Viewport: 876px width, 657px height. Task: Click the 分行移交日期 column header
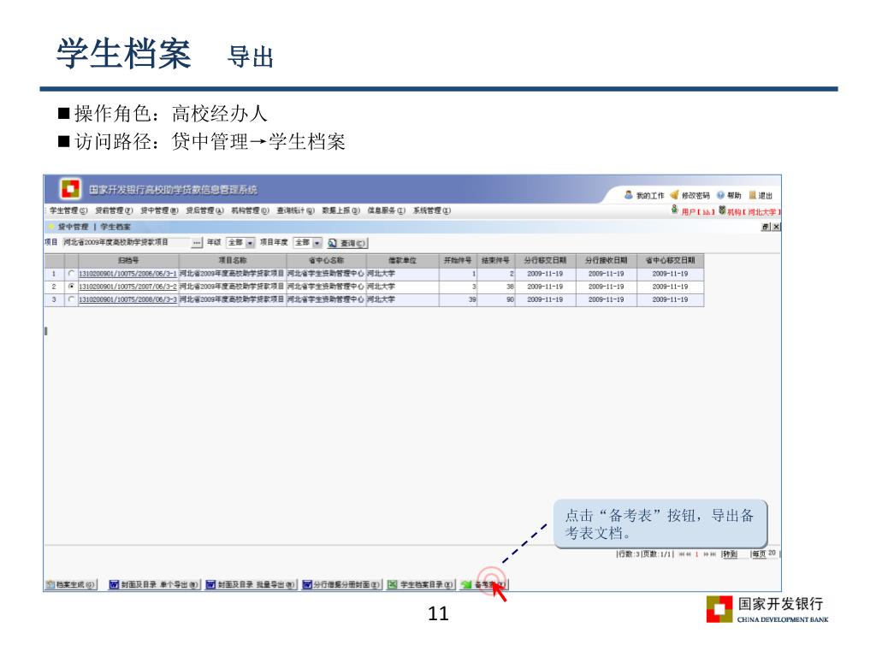(x=545, y=260)
